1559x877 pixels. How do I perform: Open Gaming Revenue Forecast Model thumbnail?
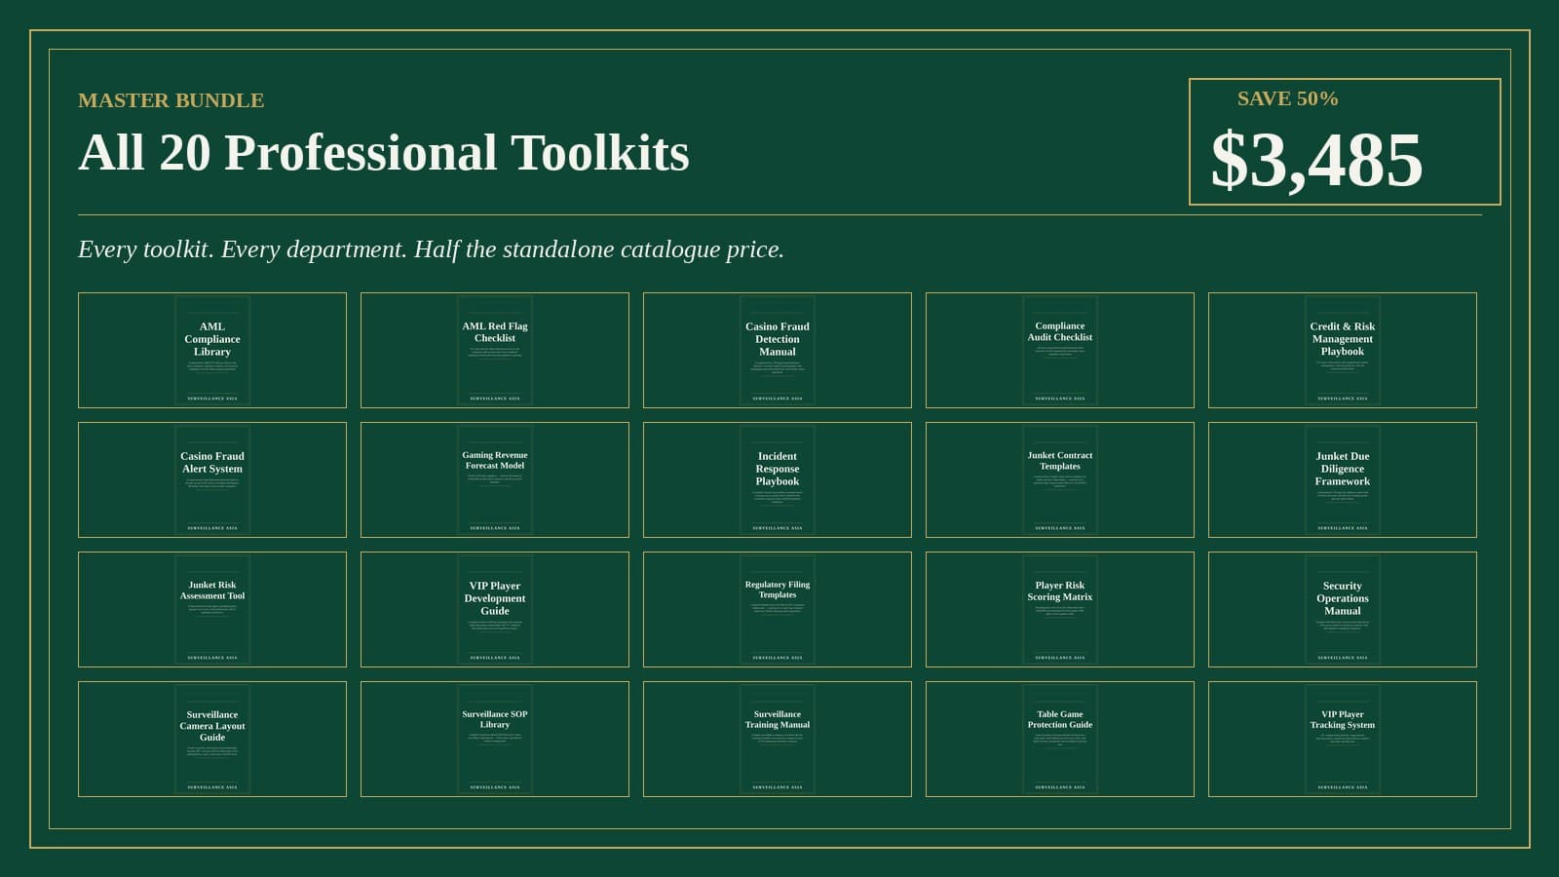[x=495, y=479]
